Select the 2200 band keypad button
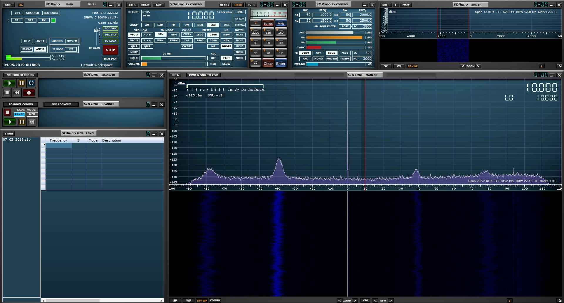This screenshot has width=564, height=303. click(256, 32)
